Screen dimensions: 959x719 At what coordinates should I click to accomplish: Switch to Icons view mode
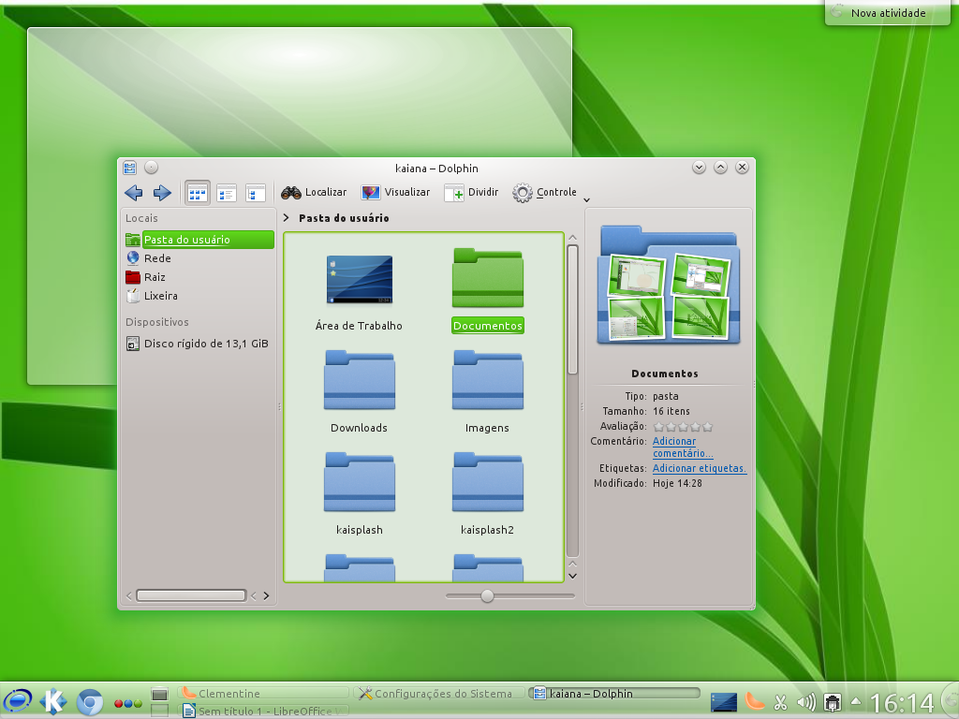(198, 193)
